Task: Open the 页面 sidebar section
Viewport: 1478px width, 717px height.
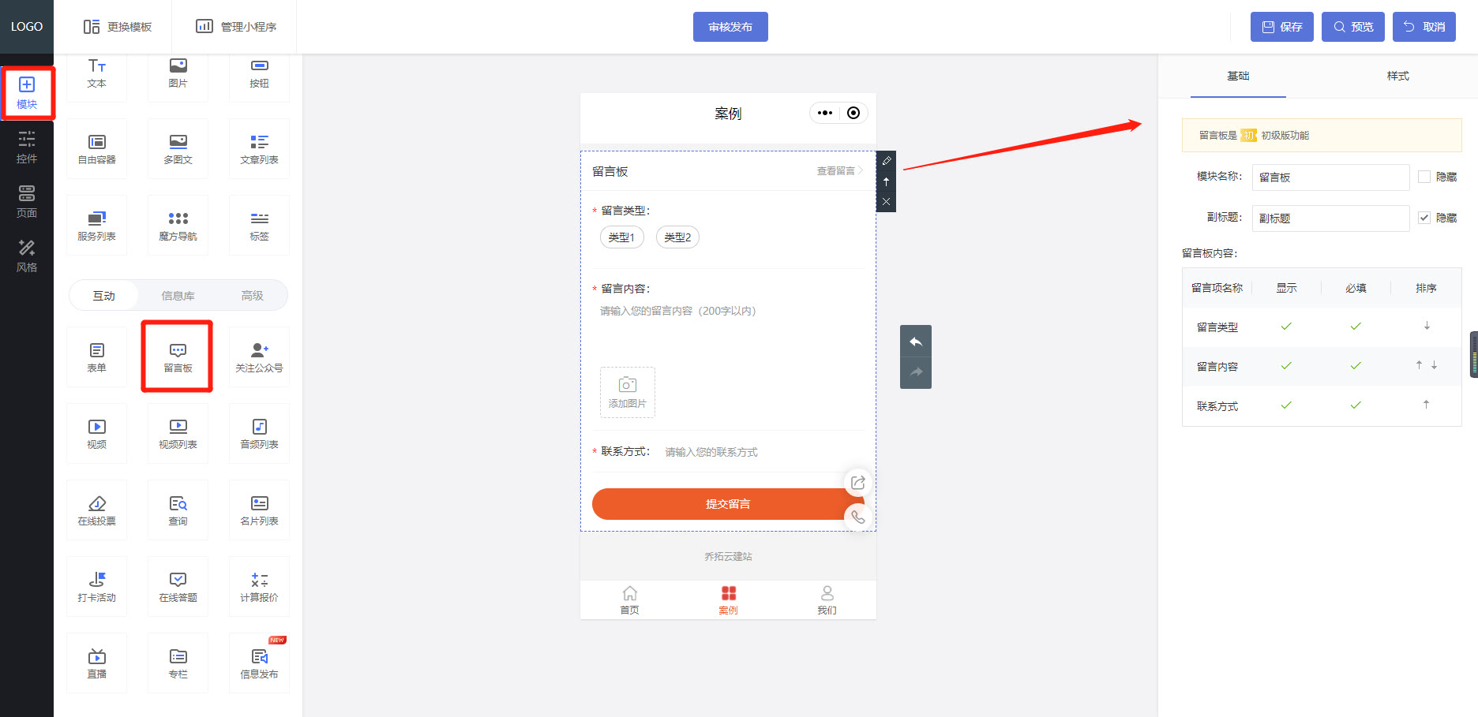Action: 27,202
